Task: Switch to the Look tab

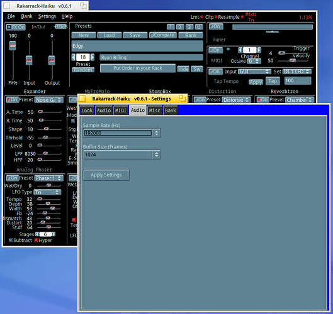Action: click(x=87, y=111)
